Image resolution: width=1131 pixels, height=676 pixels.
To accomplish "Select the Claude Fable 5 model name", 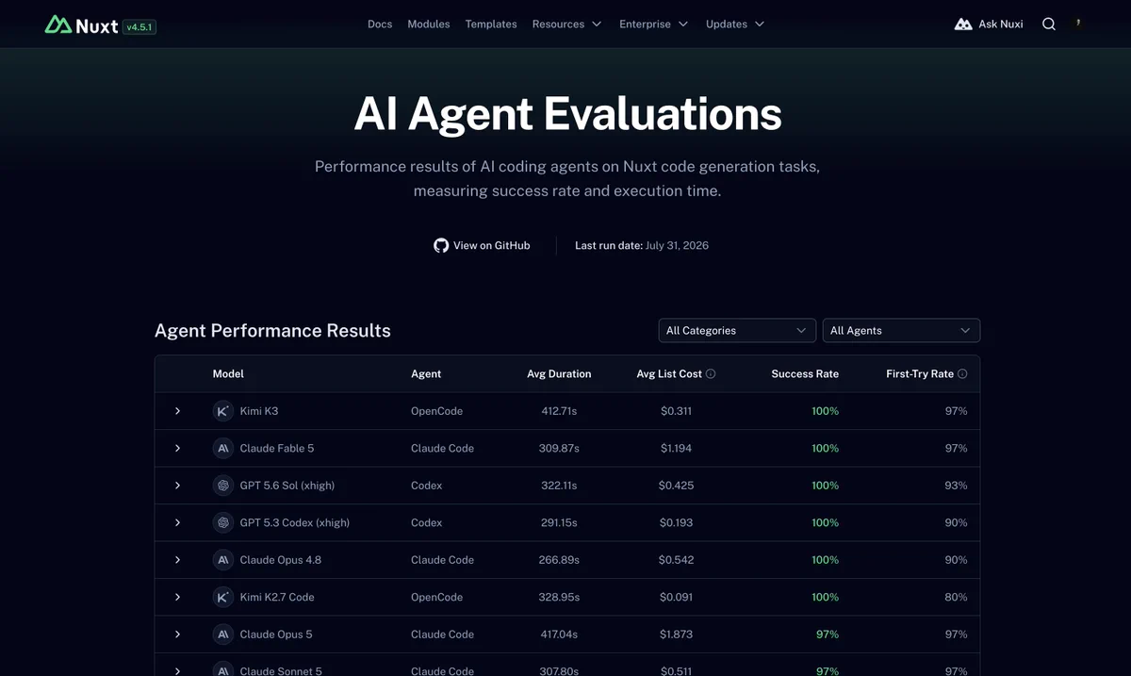I will 277,449.
